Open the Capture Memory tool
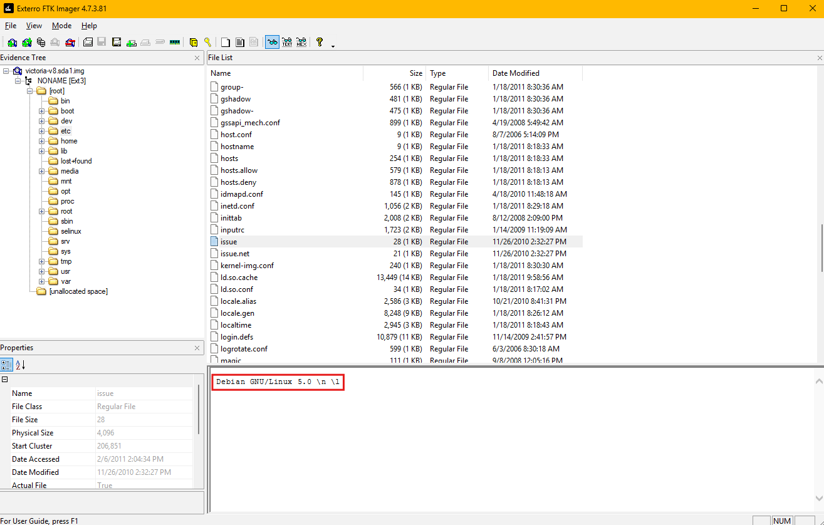Image resolution: width=824 pixels, height=525 pixels. point(175,43)
